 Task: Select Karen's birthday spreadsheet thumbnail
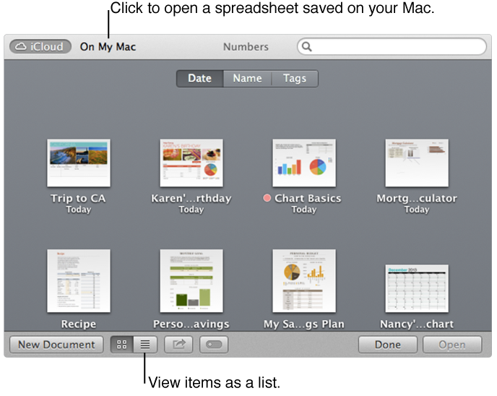coord(191,163)
